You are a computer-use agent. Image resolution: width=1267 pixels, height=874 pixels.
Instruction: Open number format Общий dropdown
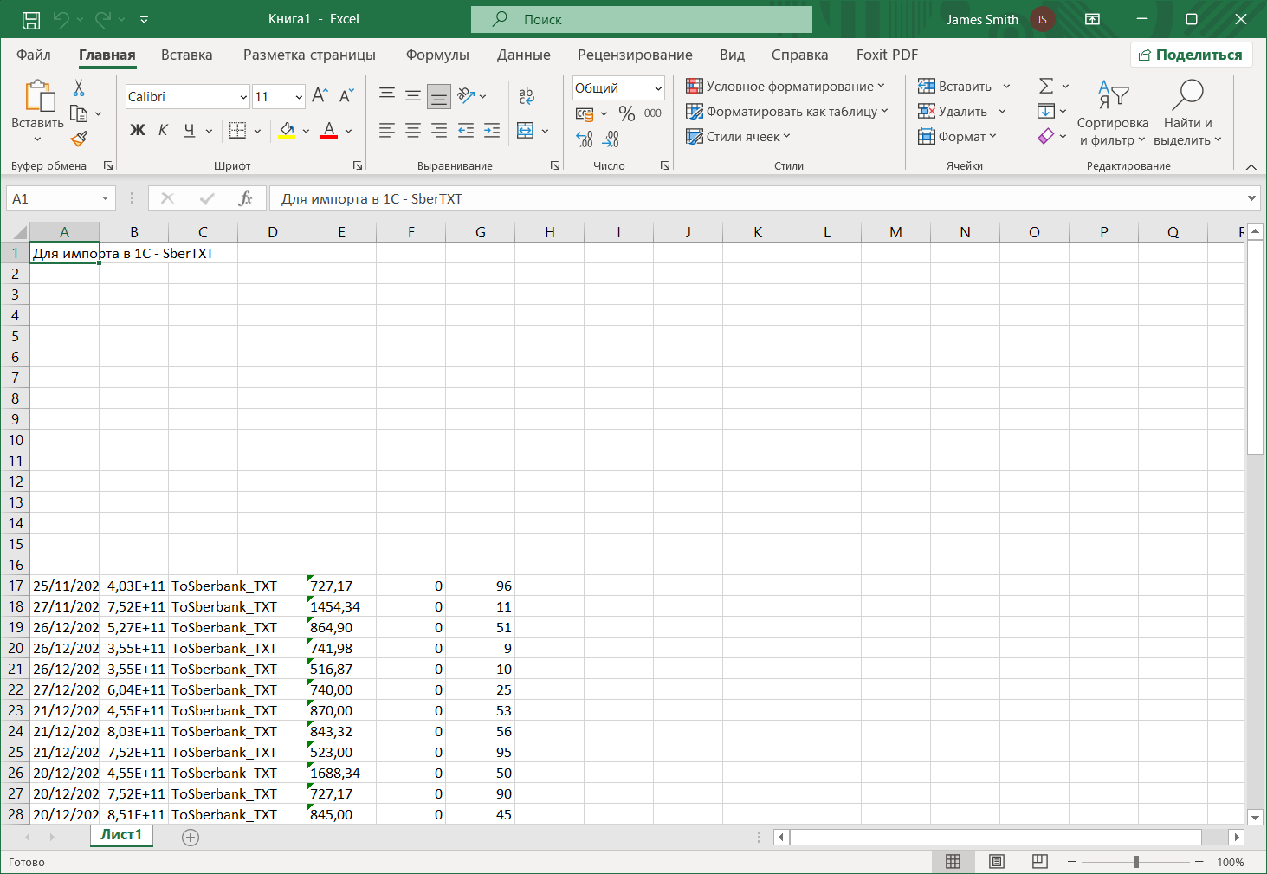click(657, 88)
